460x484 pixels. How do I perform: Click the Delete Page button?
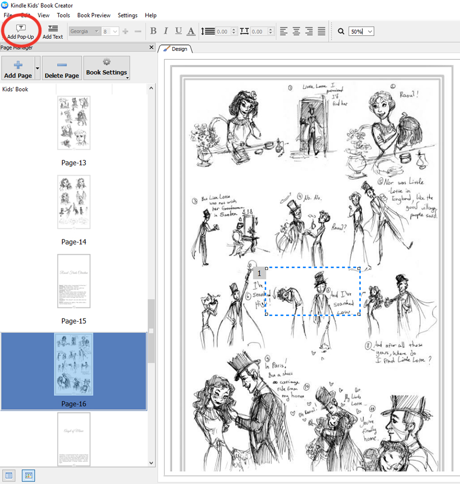(x=62, y=68)
